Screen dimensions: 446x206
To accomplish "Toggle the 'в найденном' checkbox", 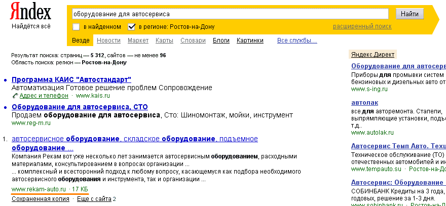I will coord(76,27).
